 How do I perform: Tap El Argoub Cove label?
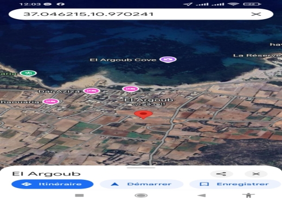point(123,60)
